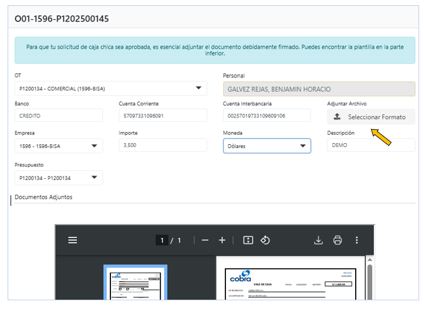Edit the Importe field showing 3,500

click(163, 145)
